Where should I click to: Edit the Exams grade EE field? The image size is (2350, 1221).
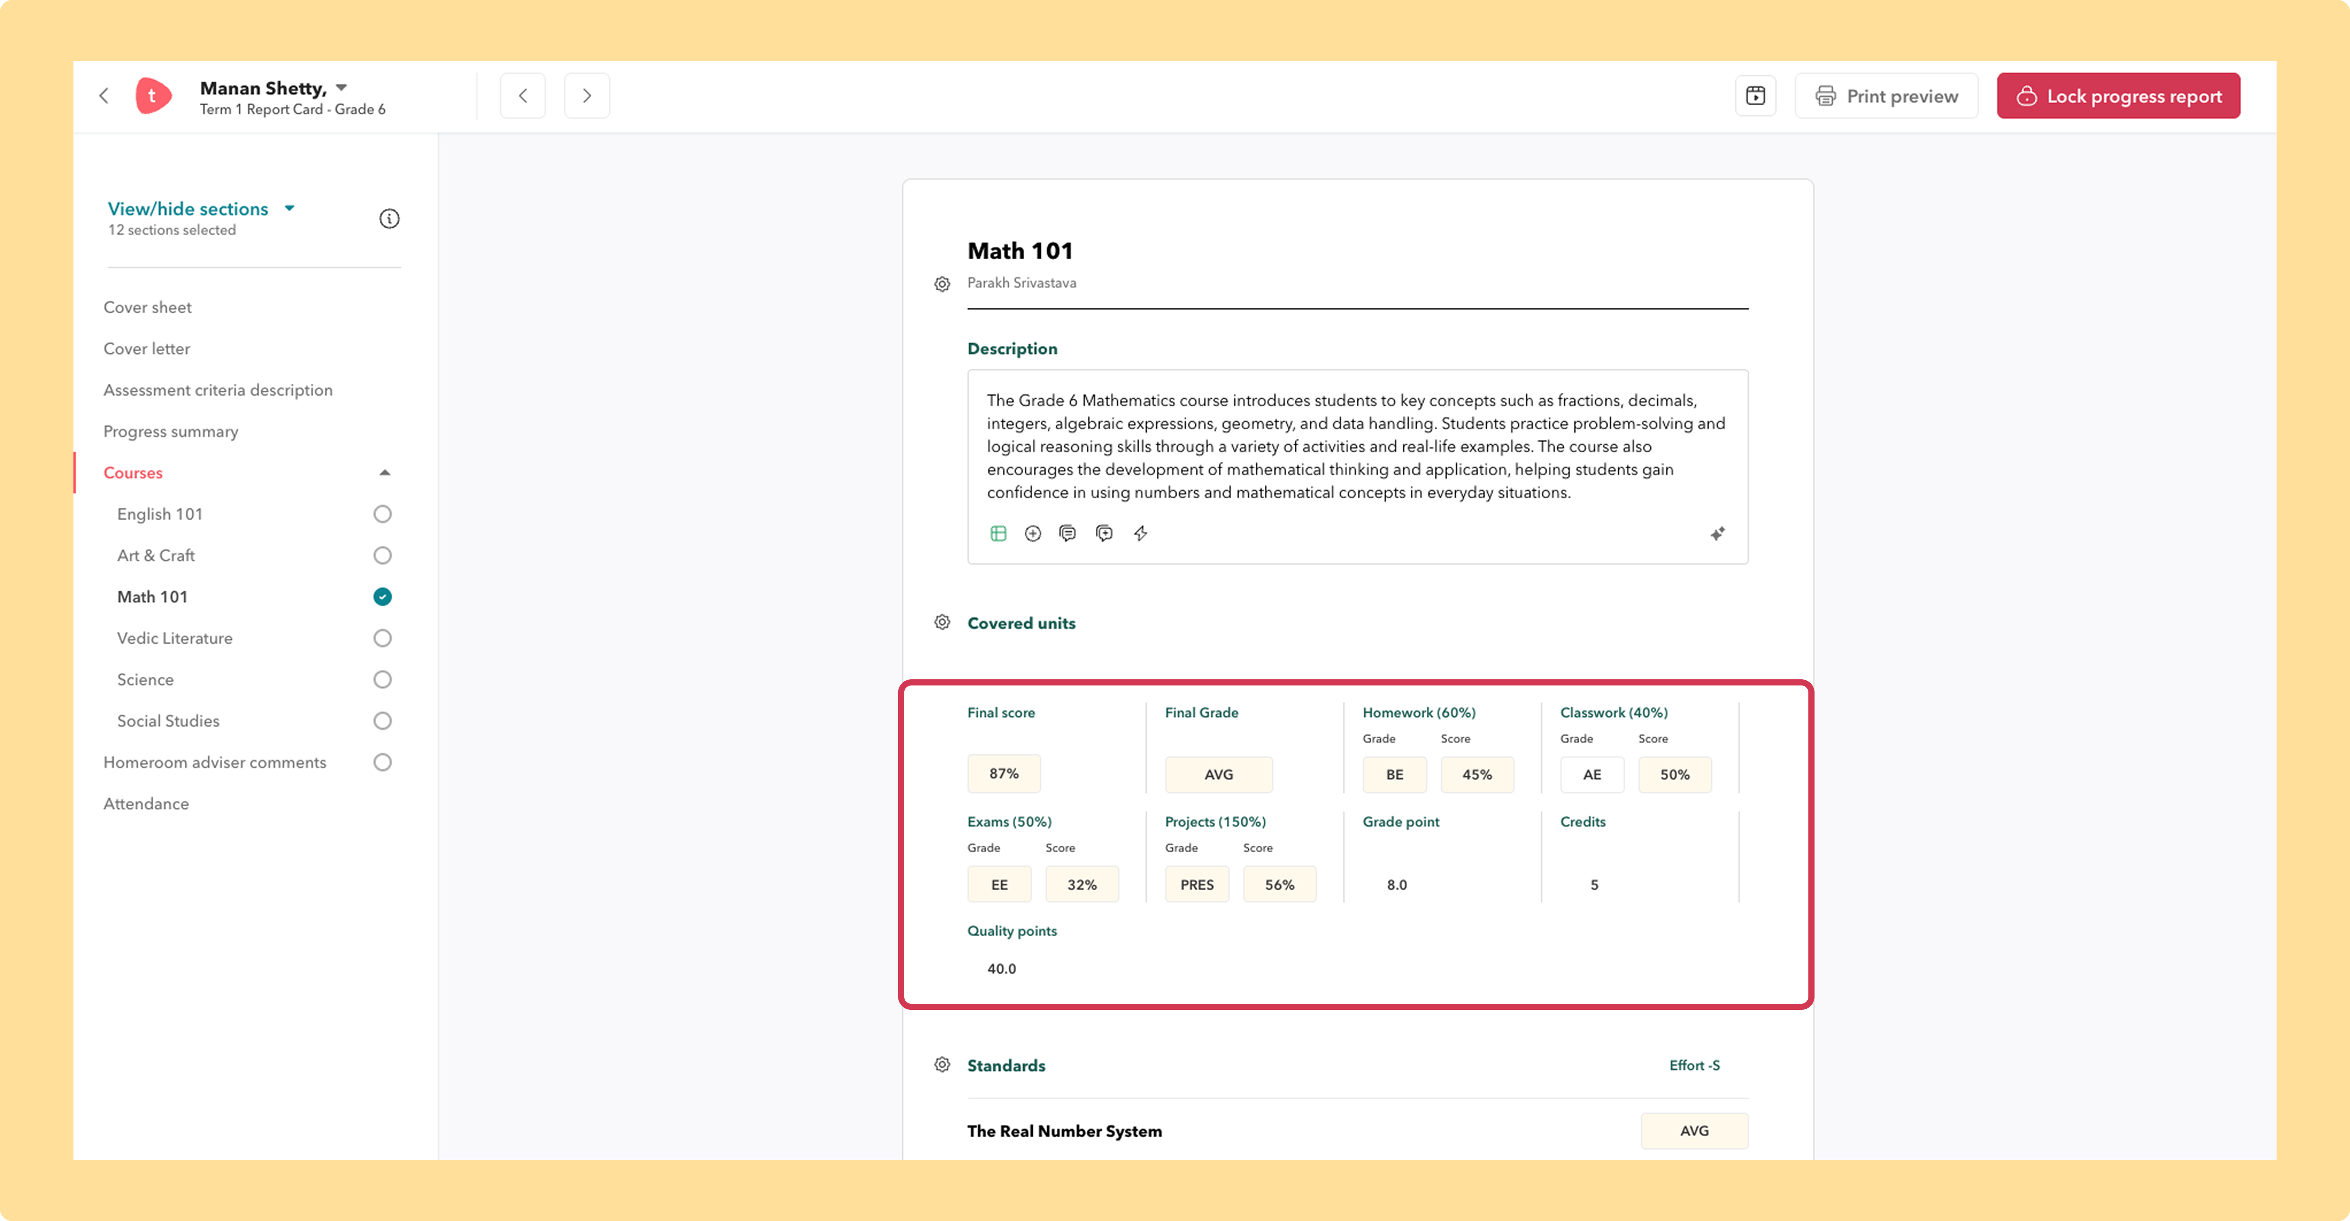tap(1000, 884)
